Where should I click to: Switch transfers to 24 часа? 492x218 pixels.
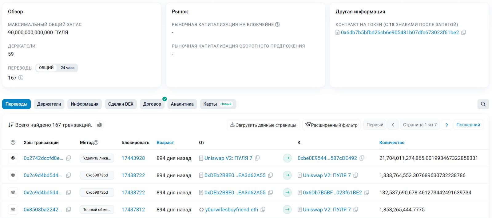coord(67,68)
